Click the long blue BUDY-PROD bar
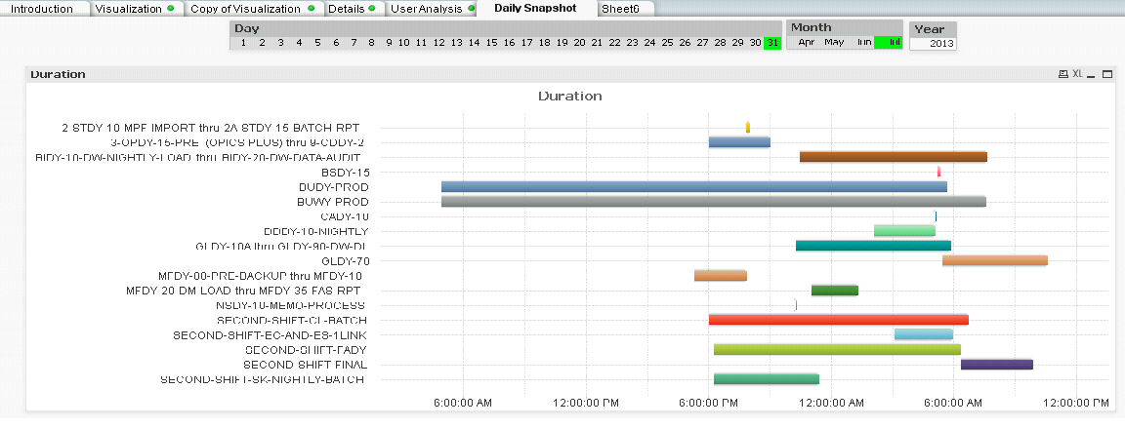The image size is (1125, 428). point(693,187)
